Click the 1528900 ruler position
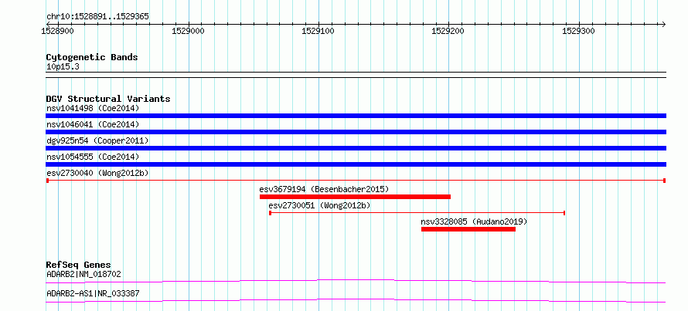The image size is (688, 311). tap(58, 31)
